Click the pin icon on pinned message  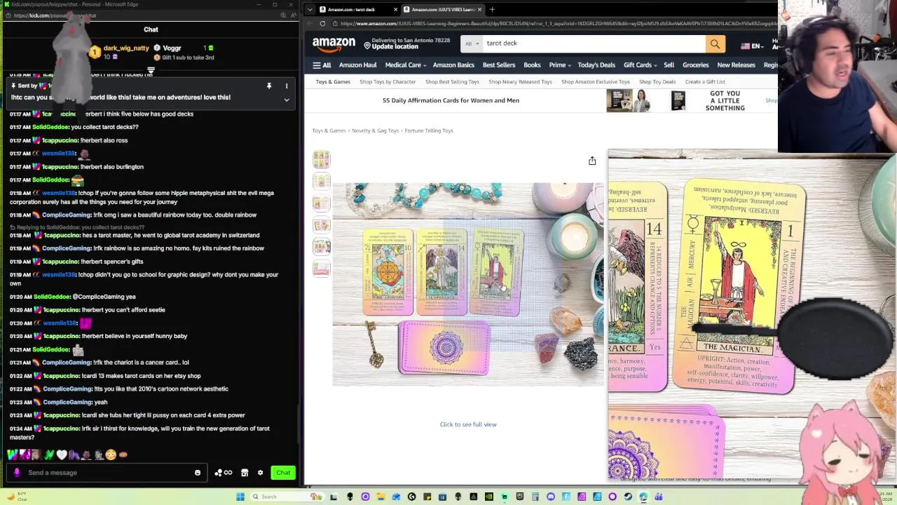[268, 86]
